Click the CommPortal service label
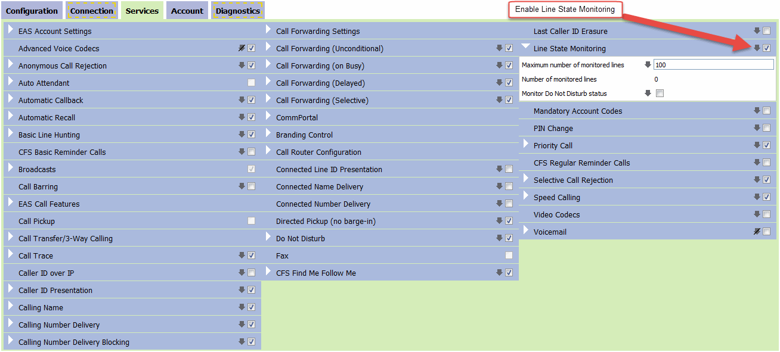Screen dimensions: 780x352 click(297, 118)
